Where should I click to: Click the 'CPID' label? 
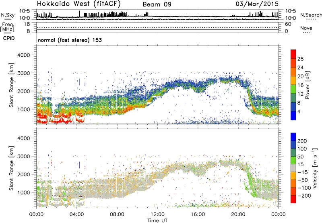coord(9,38)
